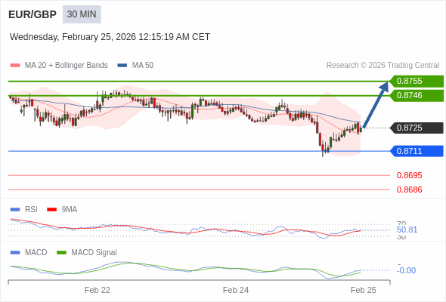The image size is (446, 302).
Task: Click the Feb 25 date axis label
Action: click(x=364, y=291)
